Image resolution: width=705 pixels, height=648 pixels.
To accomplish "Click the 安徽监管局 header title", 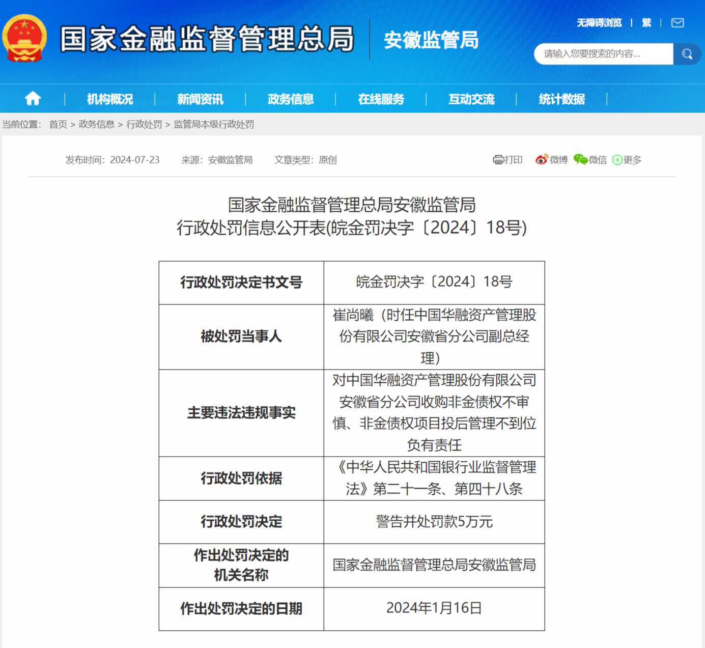I will [431, 40].
